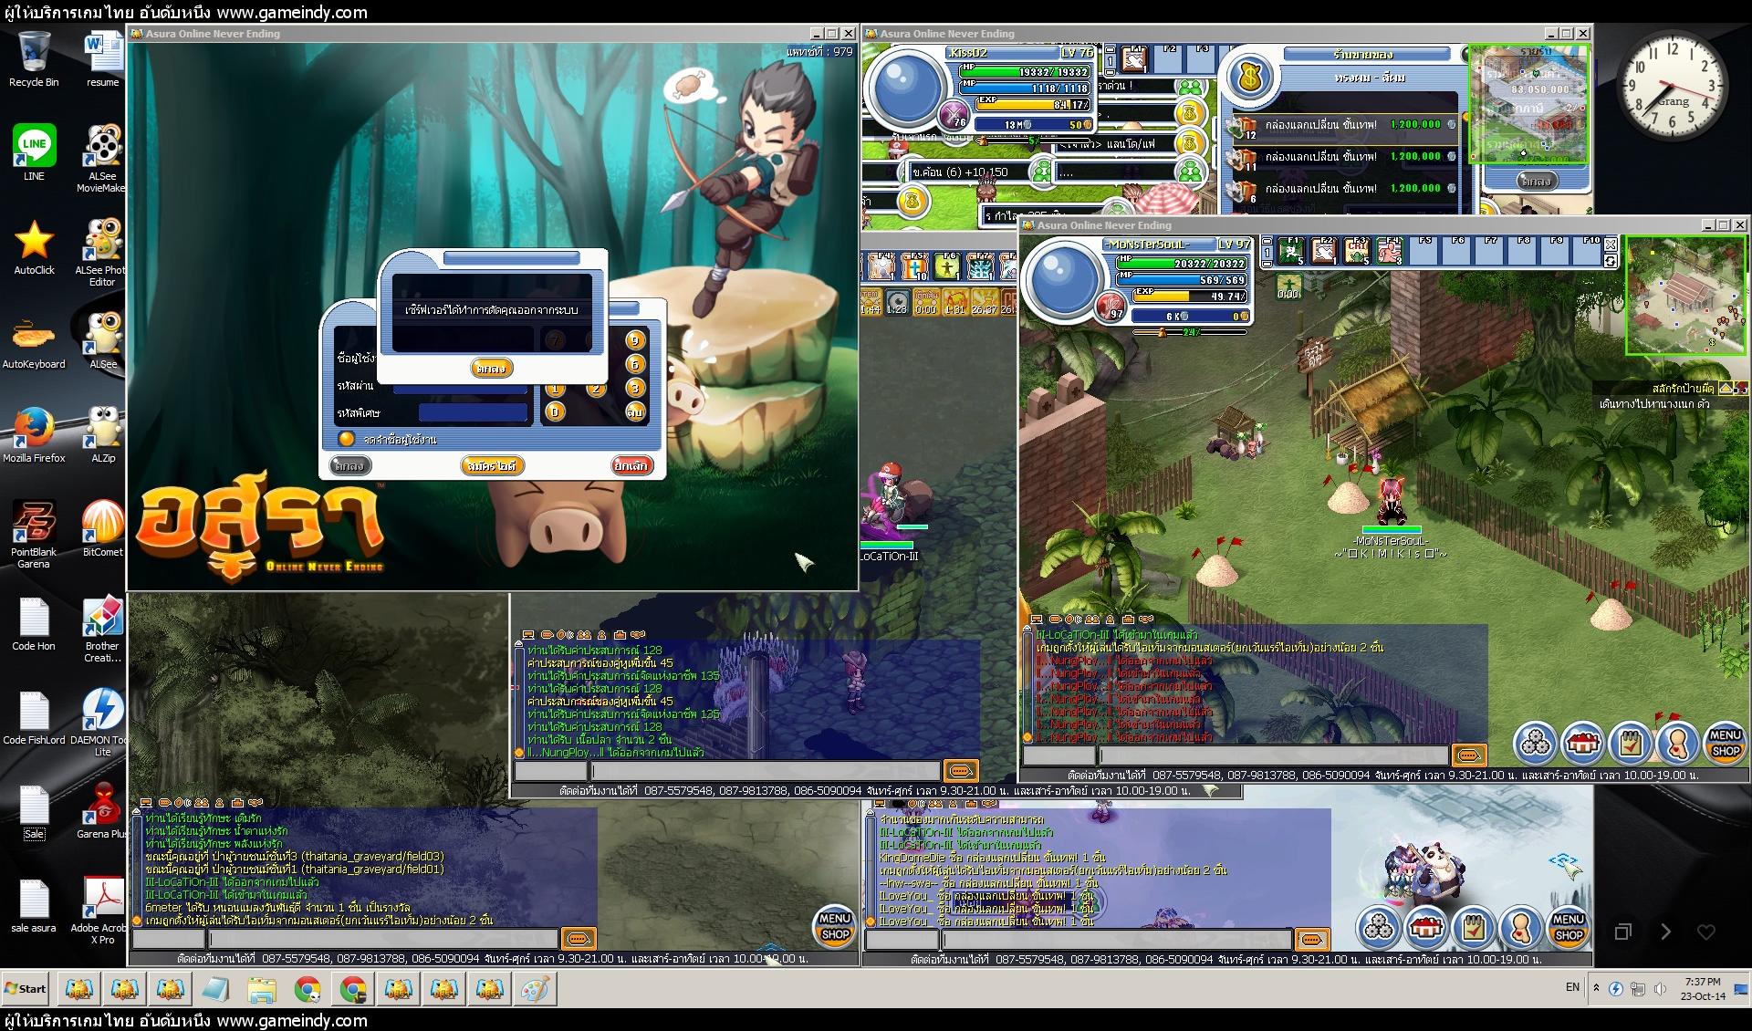Viewport: 1752px width, 1031px height.
Task: Click MENU SHOP in bottom-right snow window
Action: [x=1568, y=928]
